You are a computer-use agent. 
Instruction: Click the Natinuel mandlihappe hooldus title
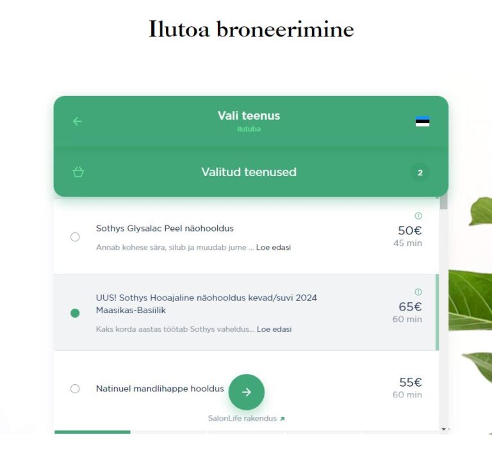pyautogui.click(x=160, y=389)
